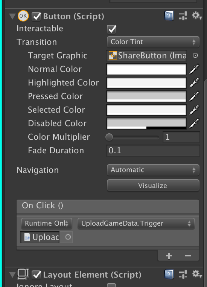This screenshot has width=207, height=287.
Task: Click the Visualize navigation button
Action: 153,186
